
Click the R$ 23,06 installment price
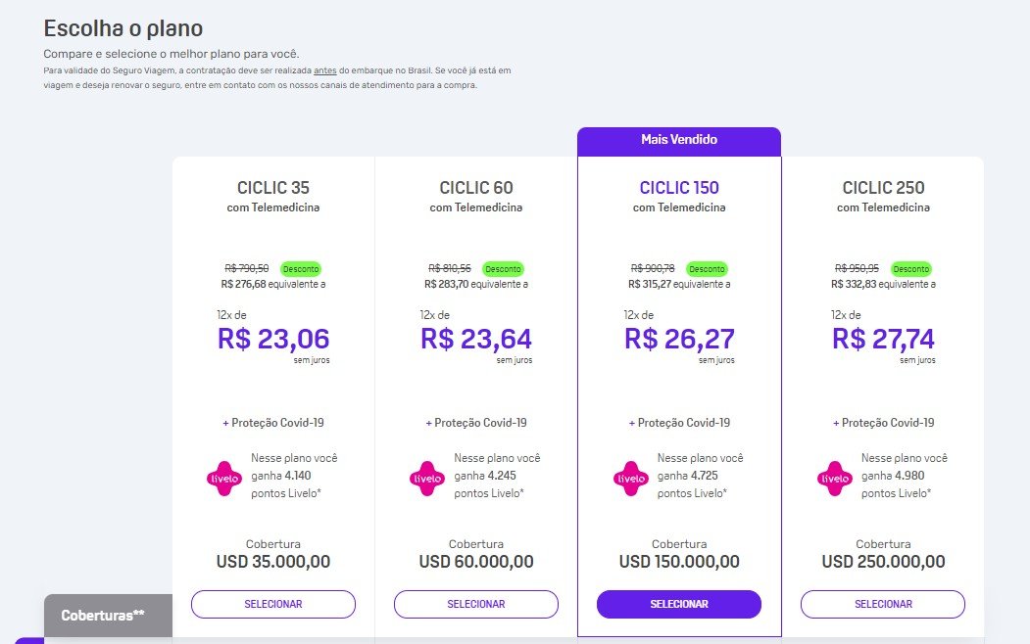pos(273,339)
